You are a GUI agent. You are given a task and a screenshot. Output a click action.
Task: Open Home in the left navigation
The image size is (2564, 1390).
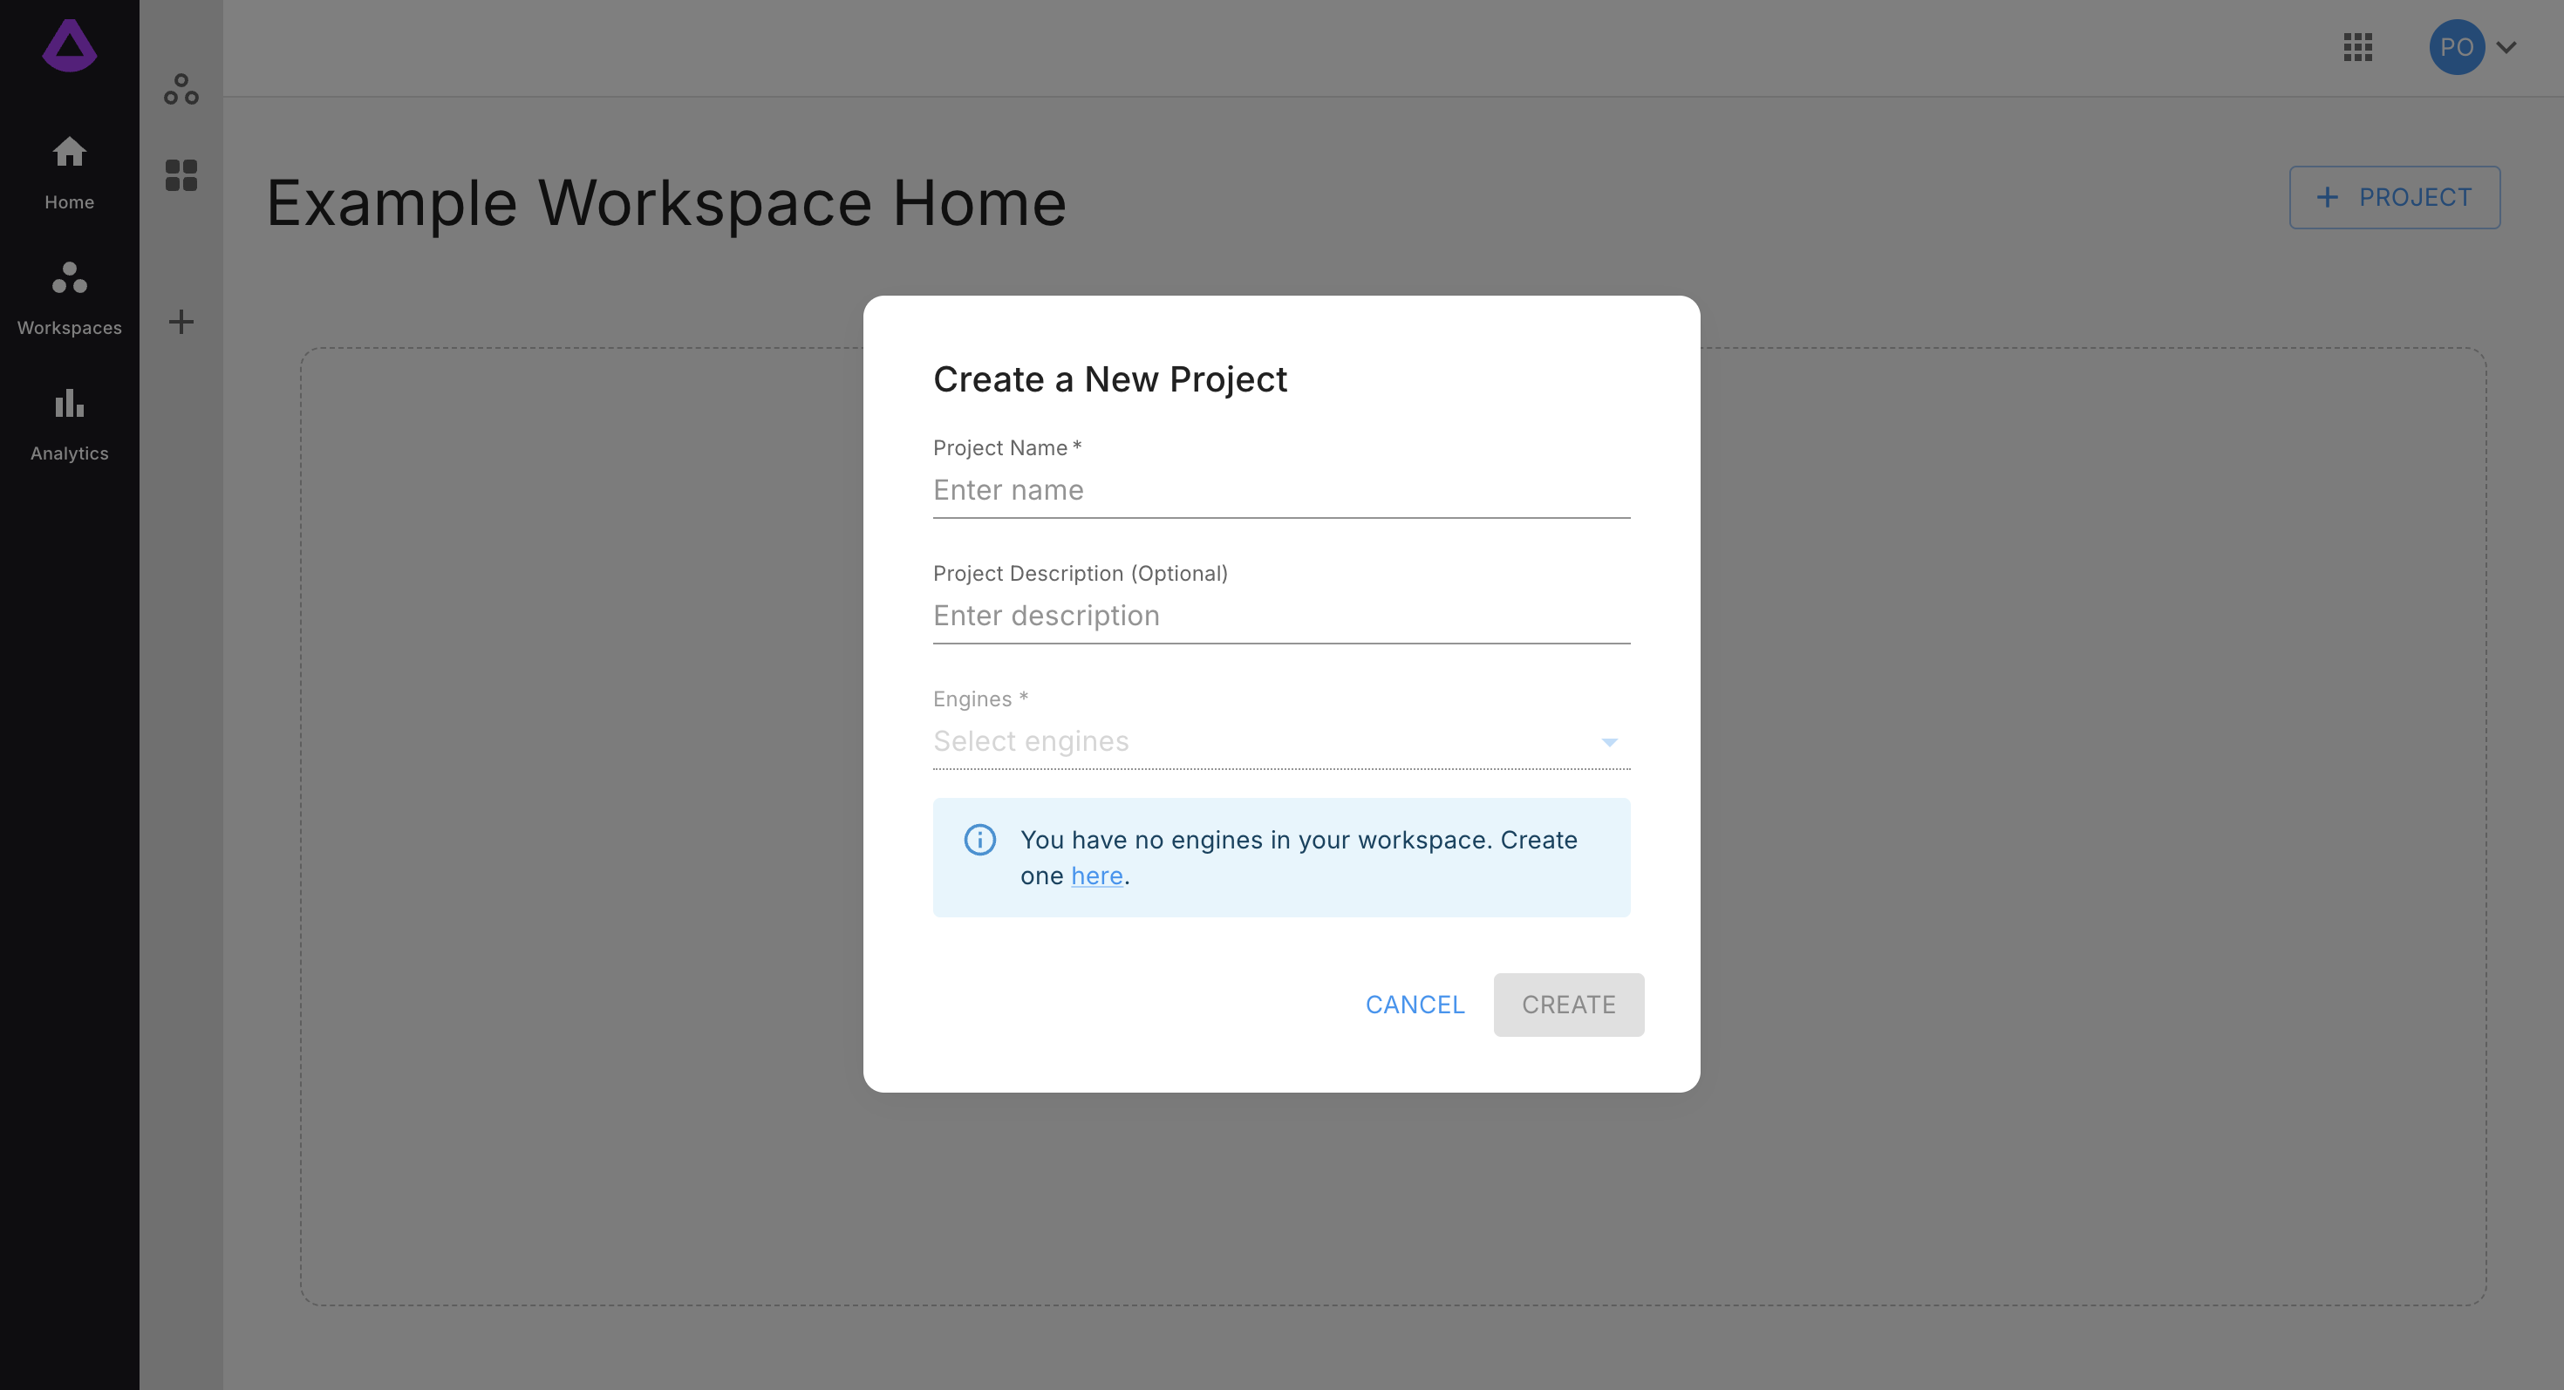point(70,172)
